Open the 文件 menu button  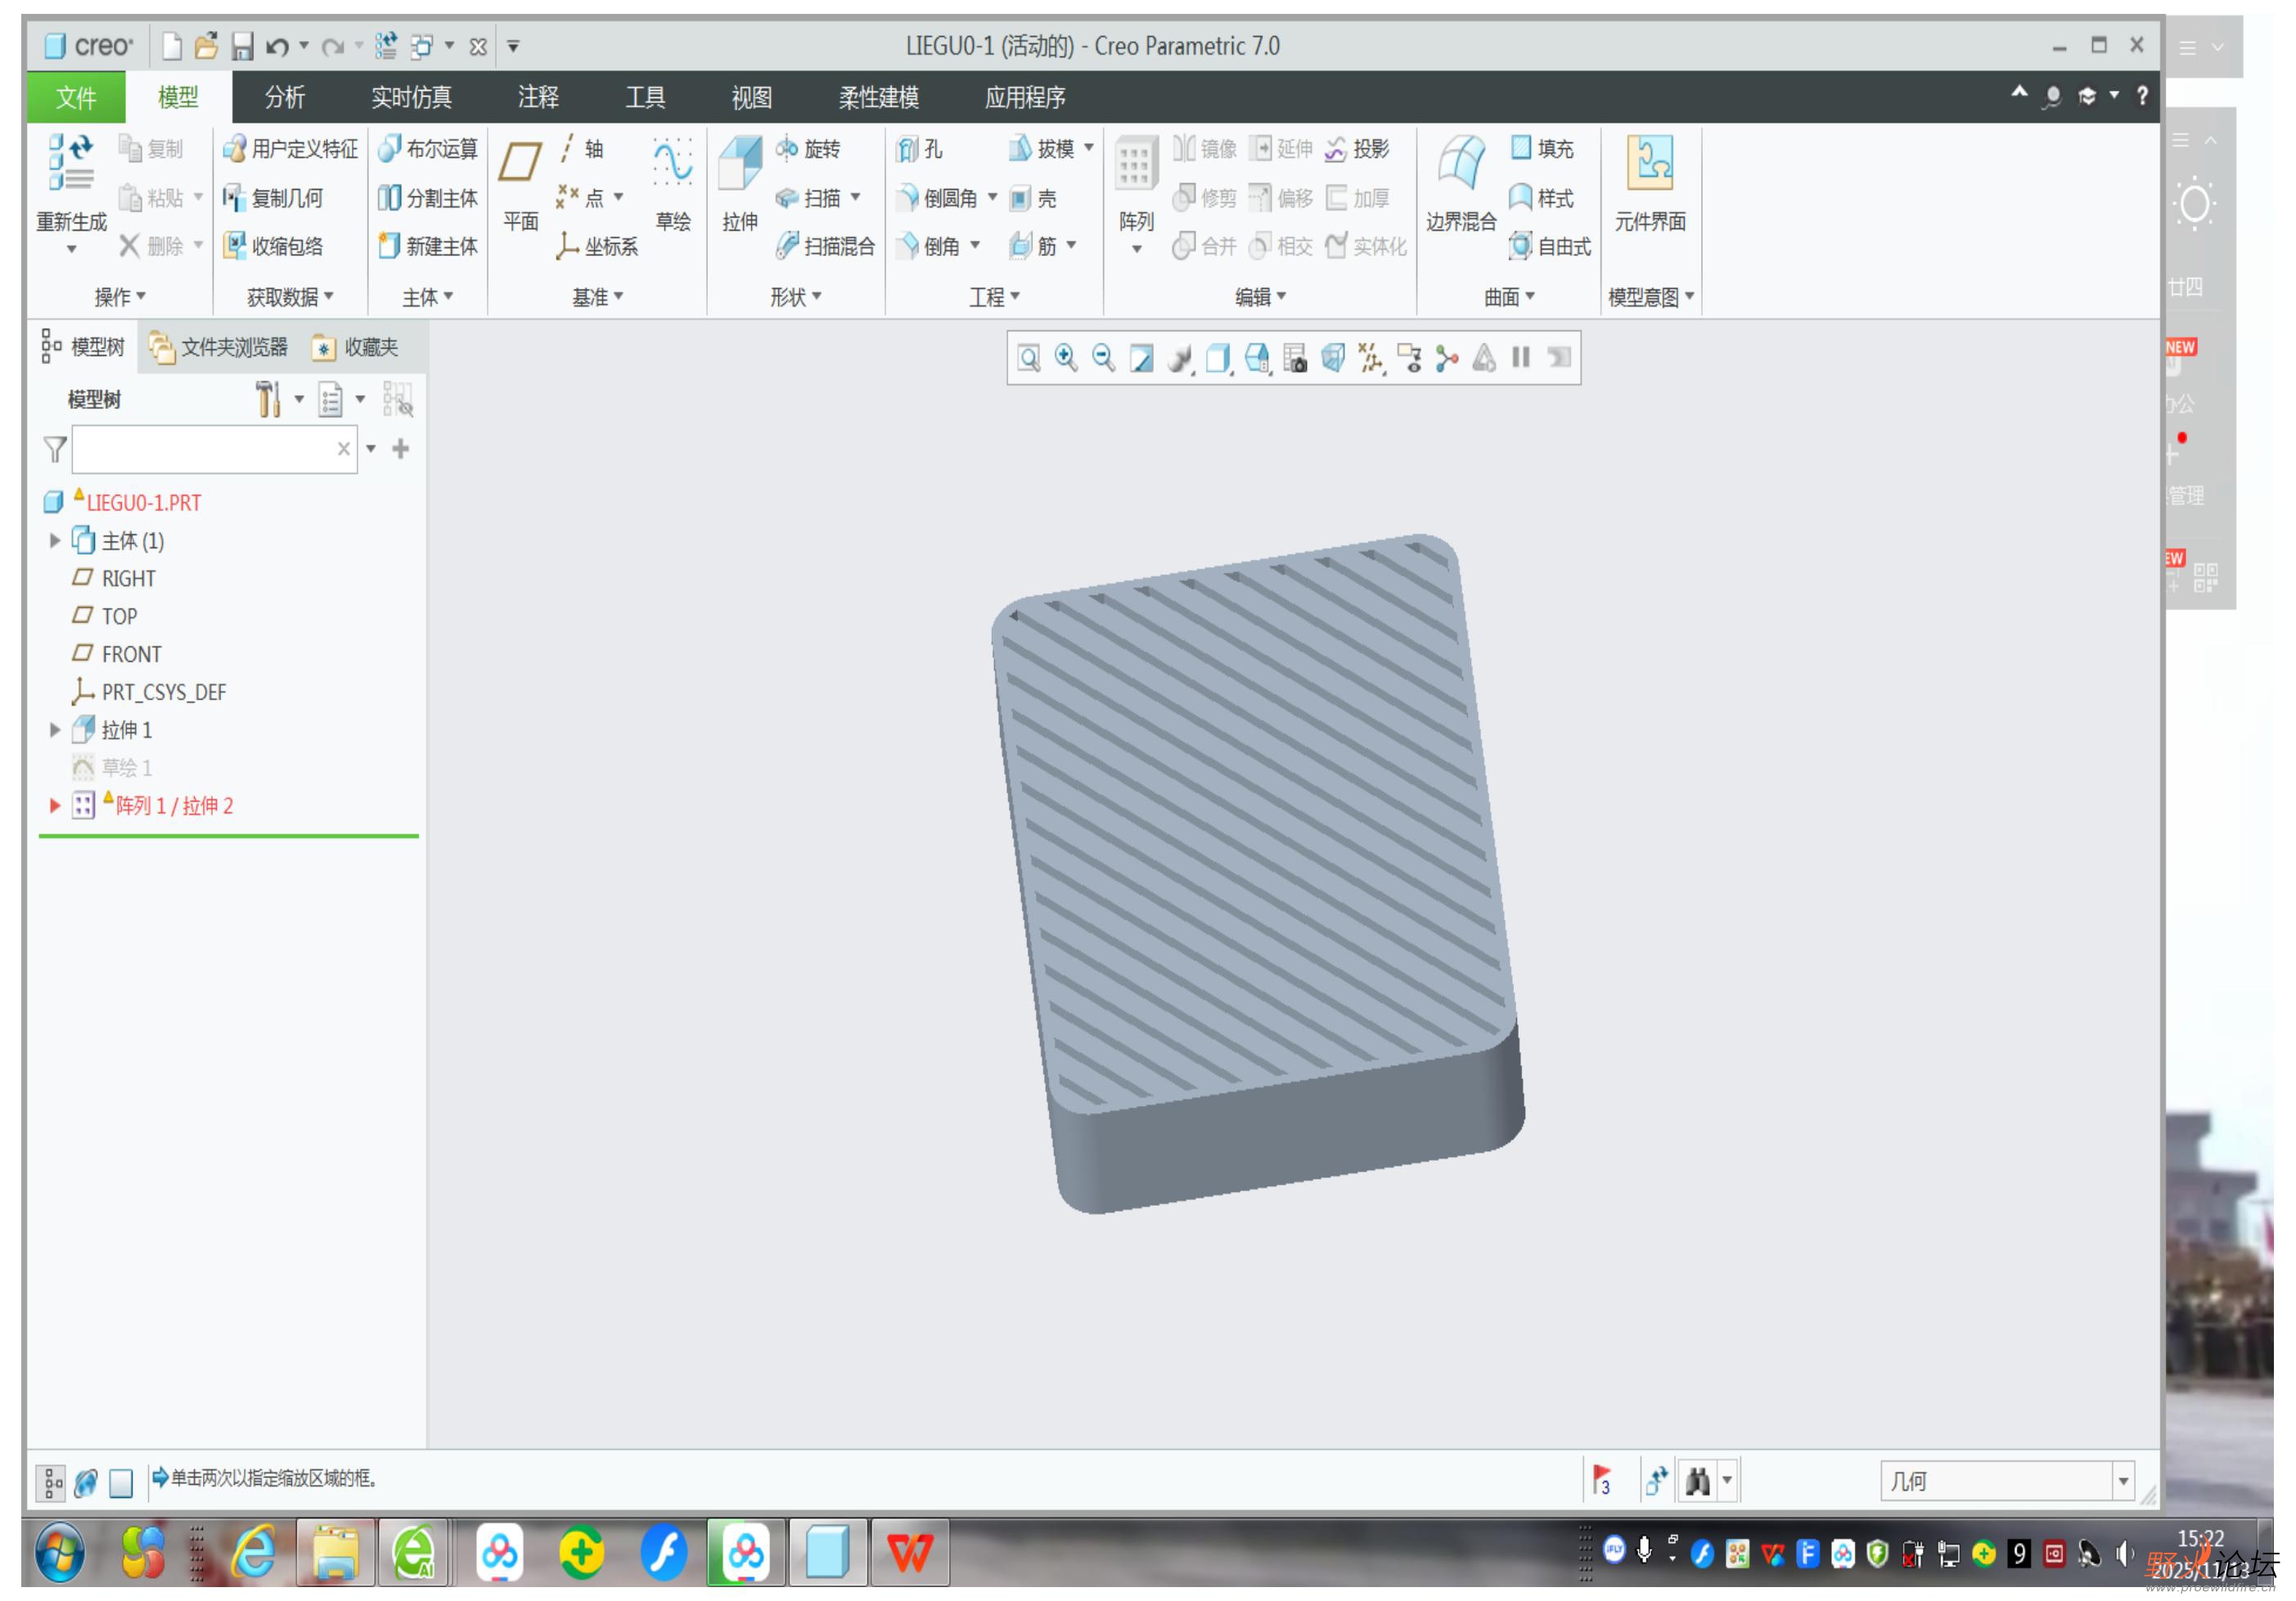tap(76, 97)
